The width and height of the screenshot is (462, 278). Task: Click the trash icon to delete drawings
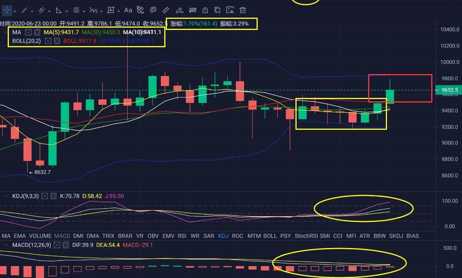tap(243, 10)
